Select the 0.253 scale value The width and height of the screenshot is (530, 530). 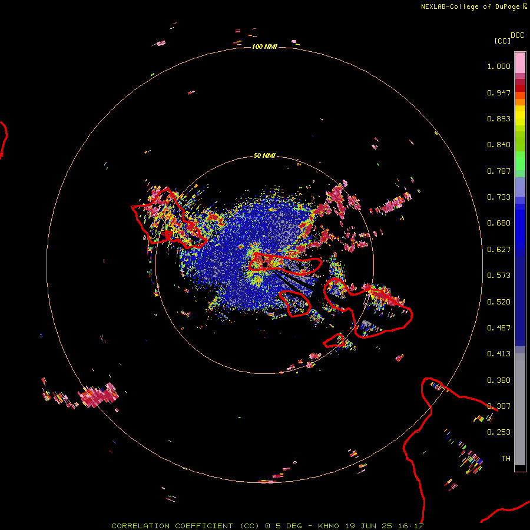(x=499, y=432)
